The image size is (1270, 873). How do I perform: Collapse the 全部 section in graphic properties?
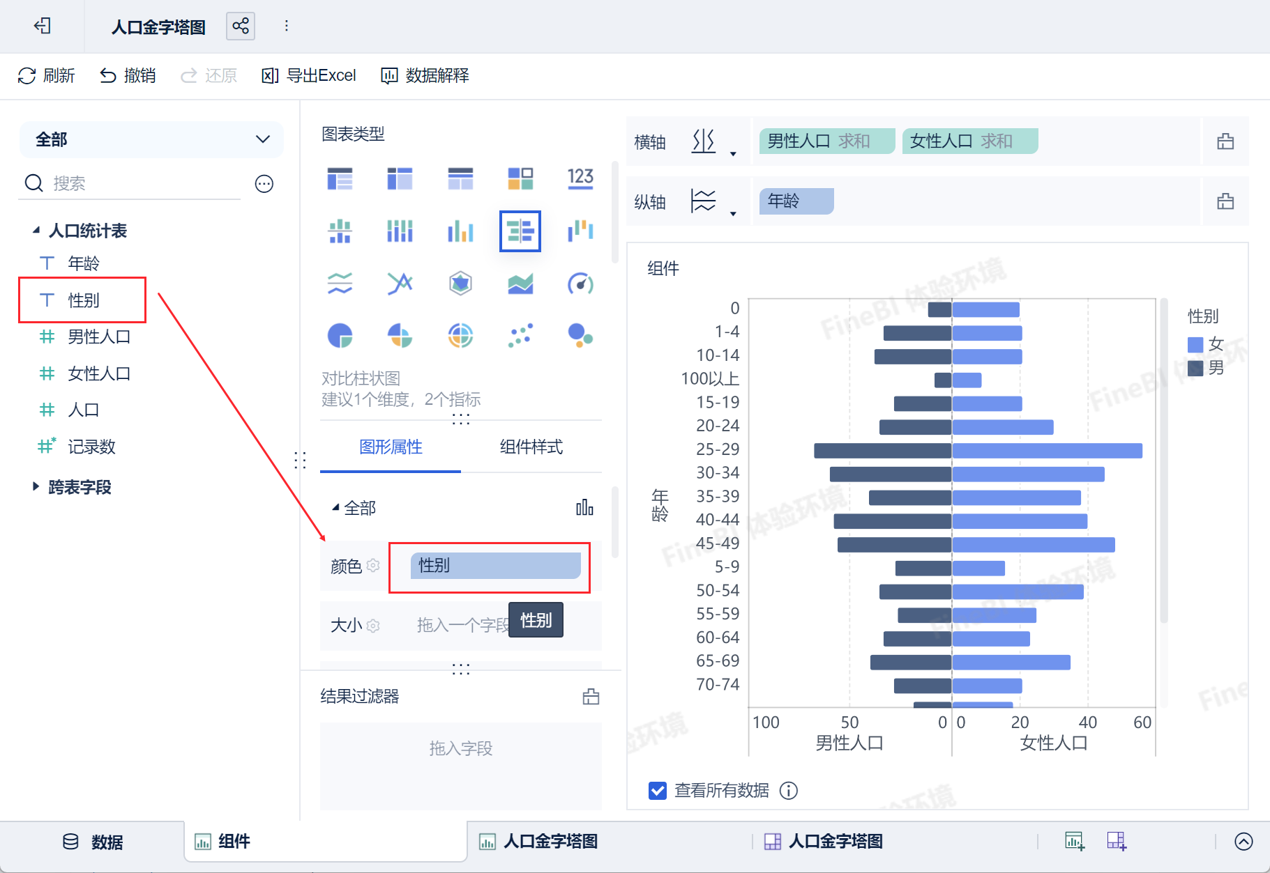pos(335,508)
